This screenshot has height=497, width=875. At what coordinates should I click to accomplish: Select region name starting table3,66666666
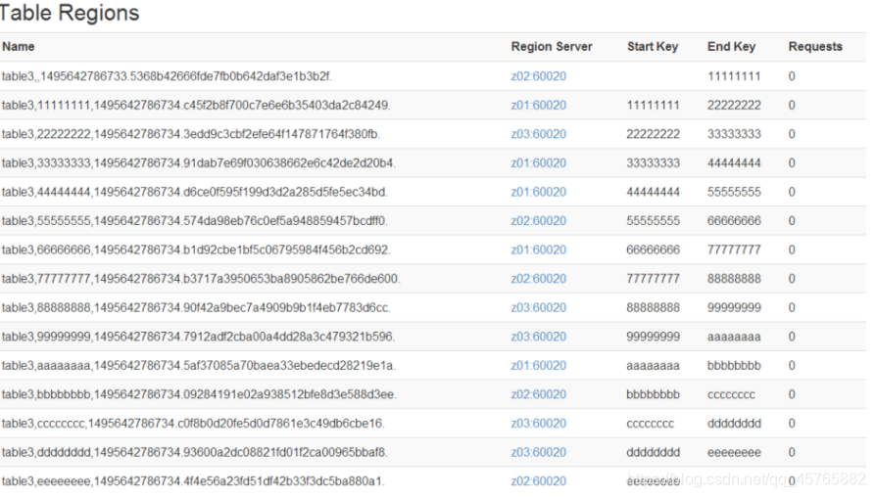coord(196,250)
